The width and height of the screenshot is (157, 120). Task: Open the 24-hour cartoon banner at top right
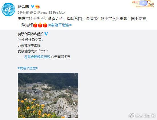[x=143, y=4]
